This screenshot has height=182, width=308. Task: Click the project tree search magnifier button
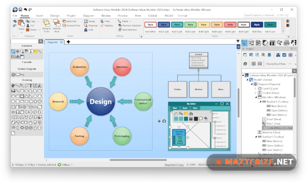point(294,71)
